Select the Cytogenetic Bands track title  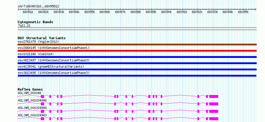35,22
